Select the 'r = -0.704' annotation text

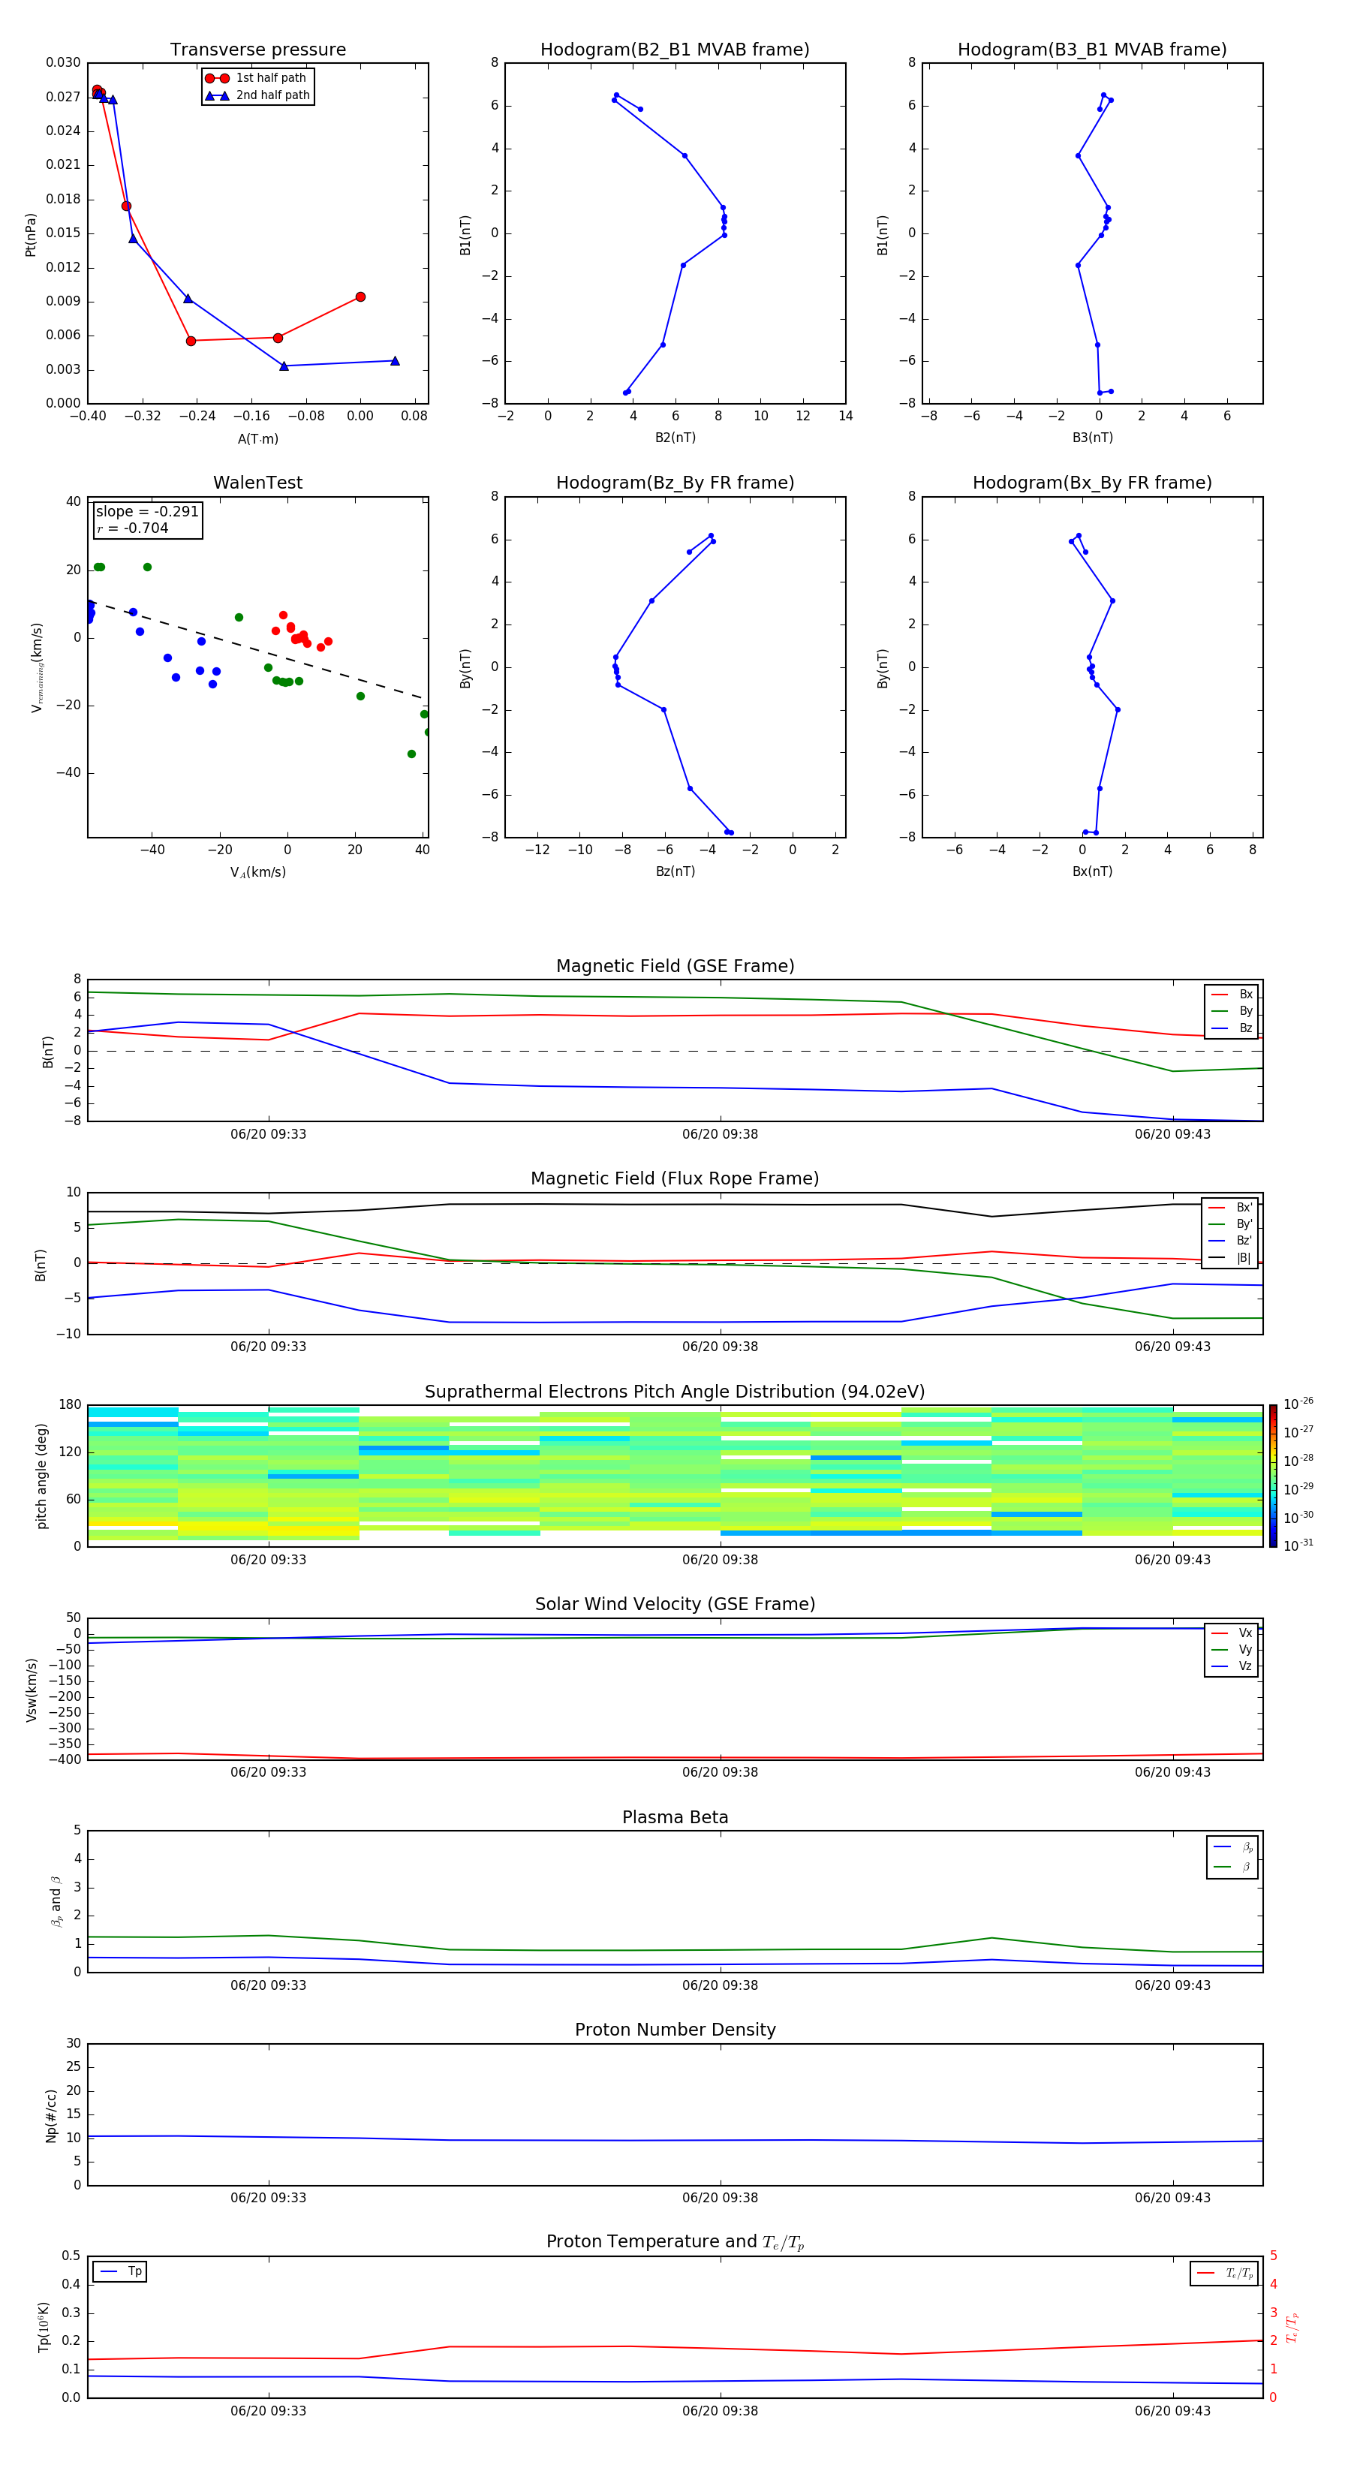pyautogui.click(x=133, y=528)
